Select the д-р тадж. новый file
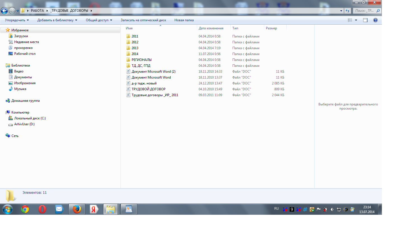This screenshot has height=236, width=397. [x=144, y=83]
